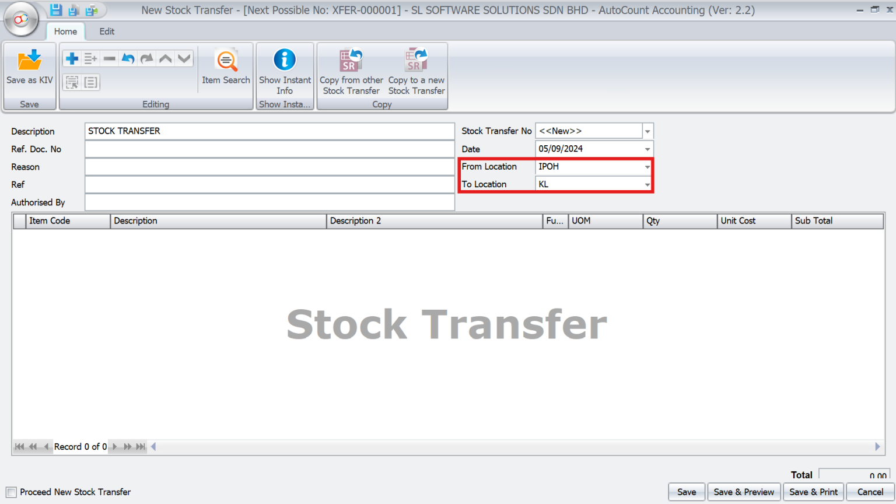
Task: Click the Undo arrow icon
Action: [128, 58]
